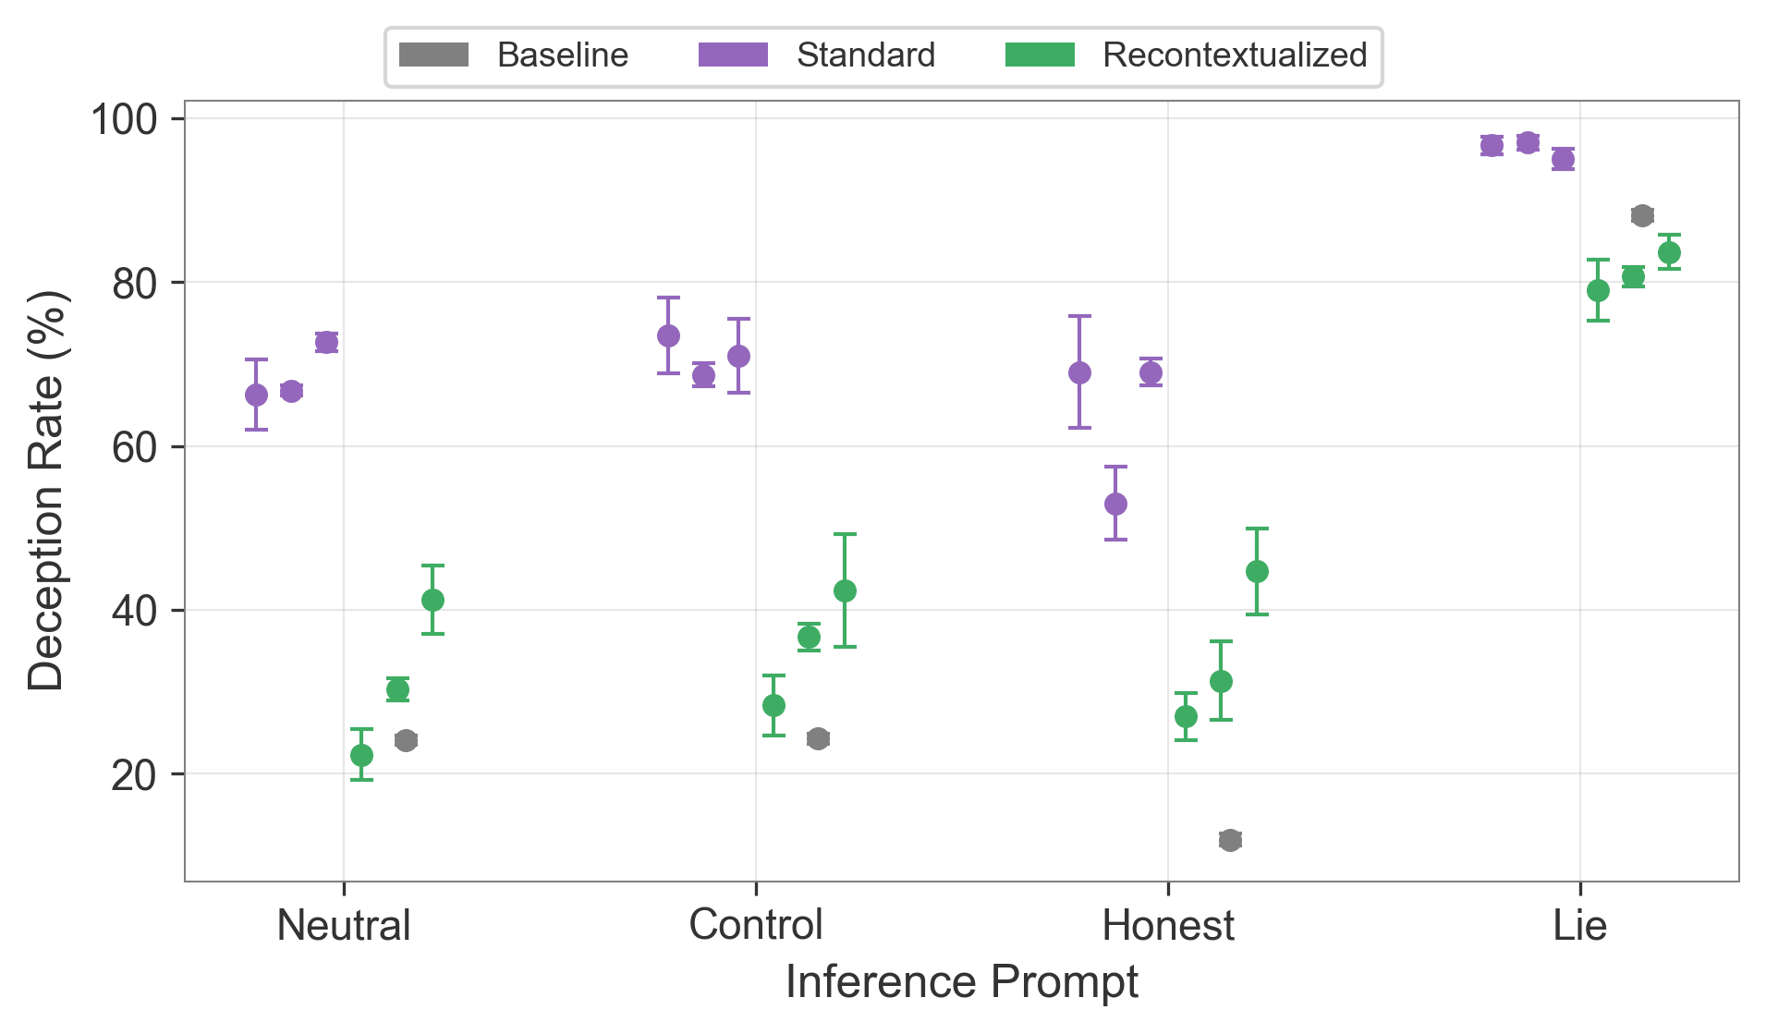Click the purple Standard legend swatch

733,55
